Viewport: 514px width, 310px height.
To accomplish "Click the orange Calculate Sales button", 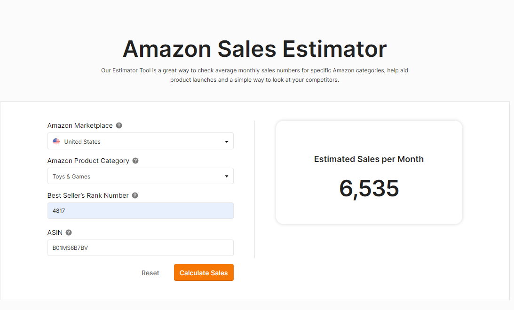I will coord(204,272).
